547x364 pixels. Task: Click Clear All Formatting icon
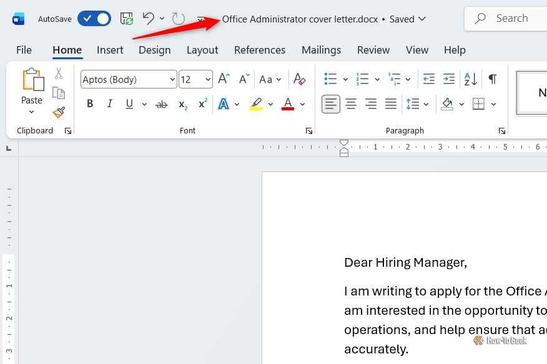pyautogui.click(x=299, y=79)
